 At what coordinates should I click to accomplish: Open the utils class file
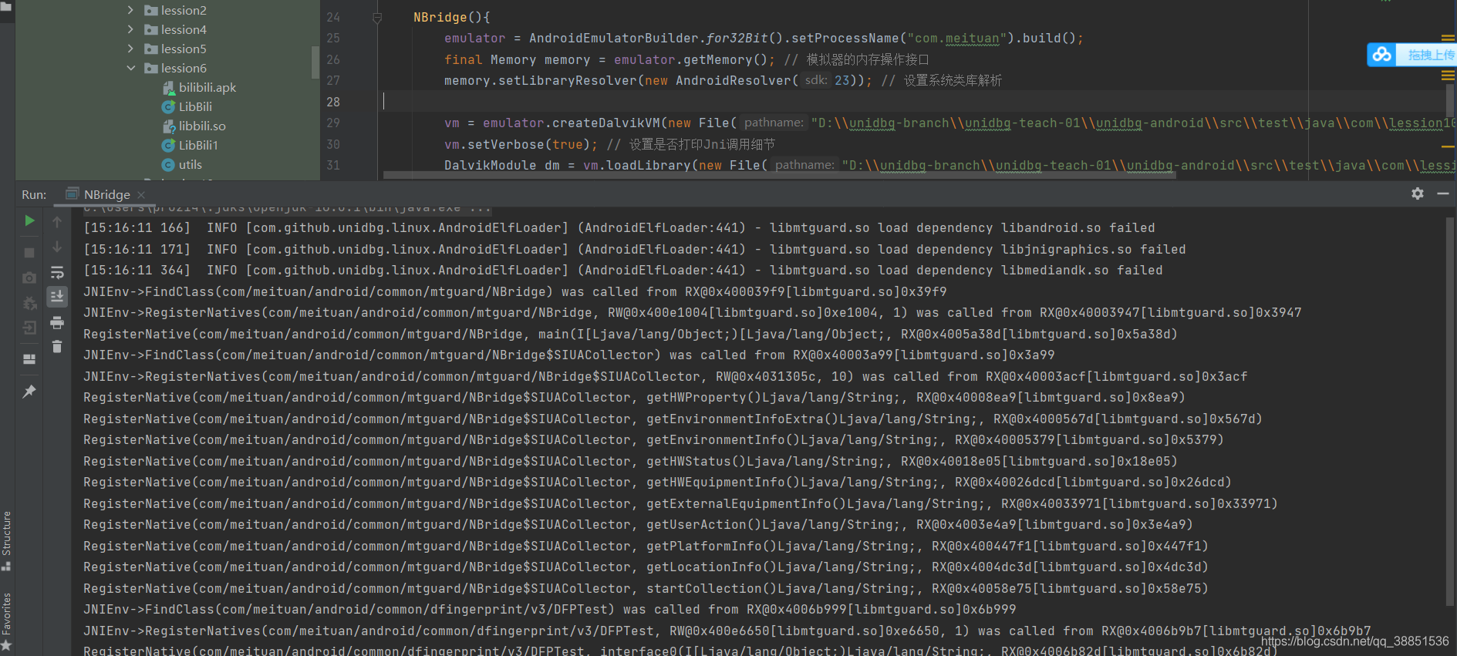coord(191,164)
